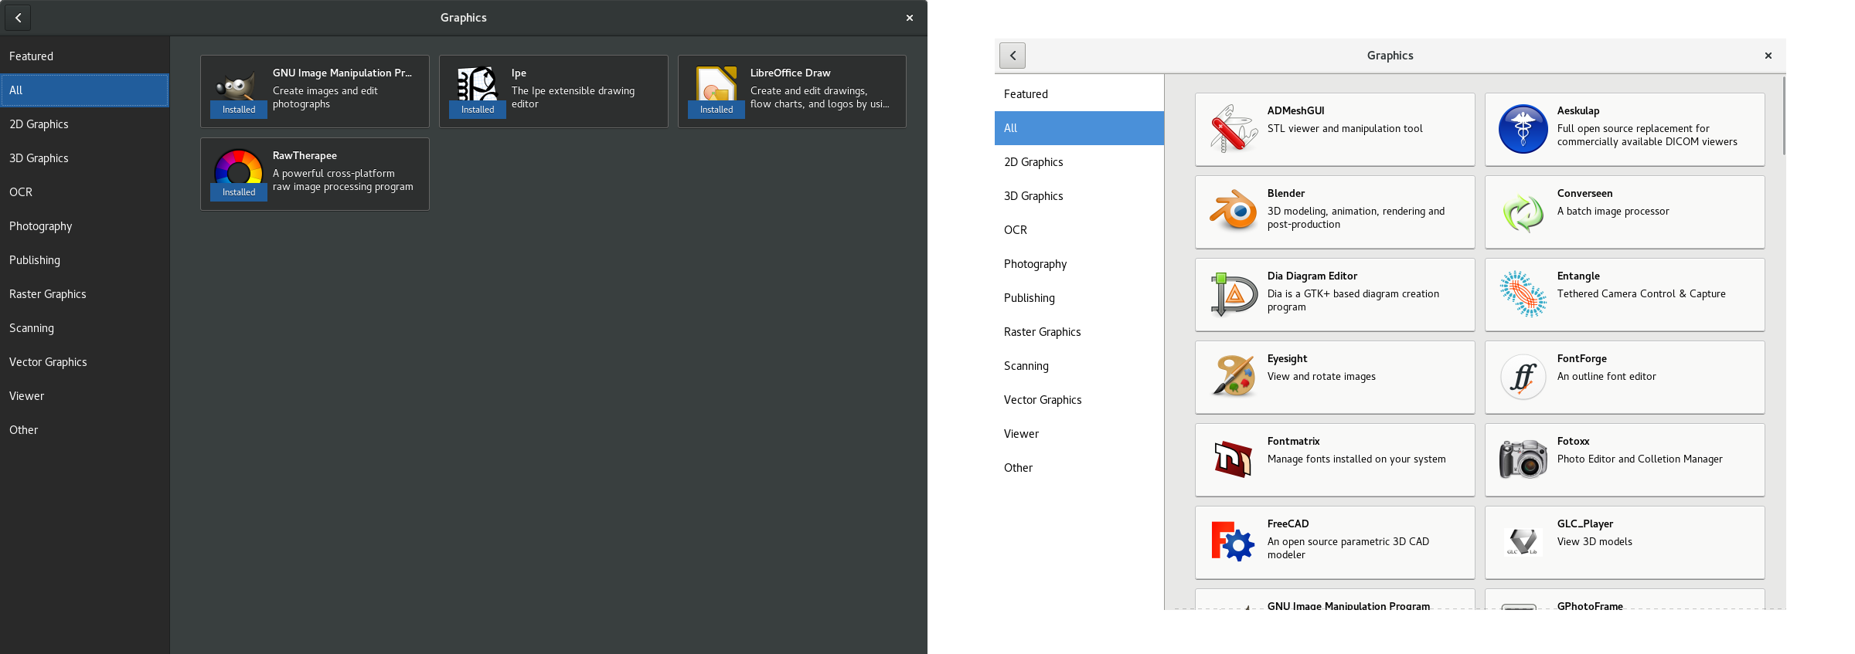Open 3D Graphics in light window sidebar
This screenshot has height=654, width=1855.
[x=1079, y=196]
